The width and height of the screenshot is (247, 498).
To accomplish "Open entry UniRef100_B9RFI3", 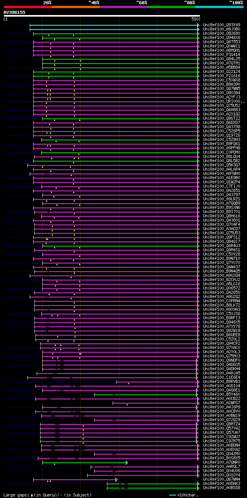I will click(x=222, y=318).
